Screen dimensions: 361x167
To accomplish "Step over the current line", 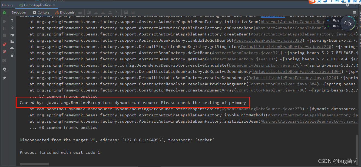I will click(89, 12).
